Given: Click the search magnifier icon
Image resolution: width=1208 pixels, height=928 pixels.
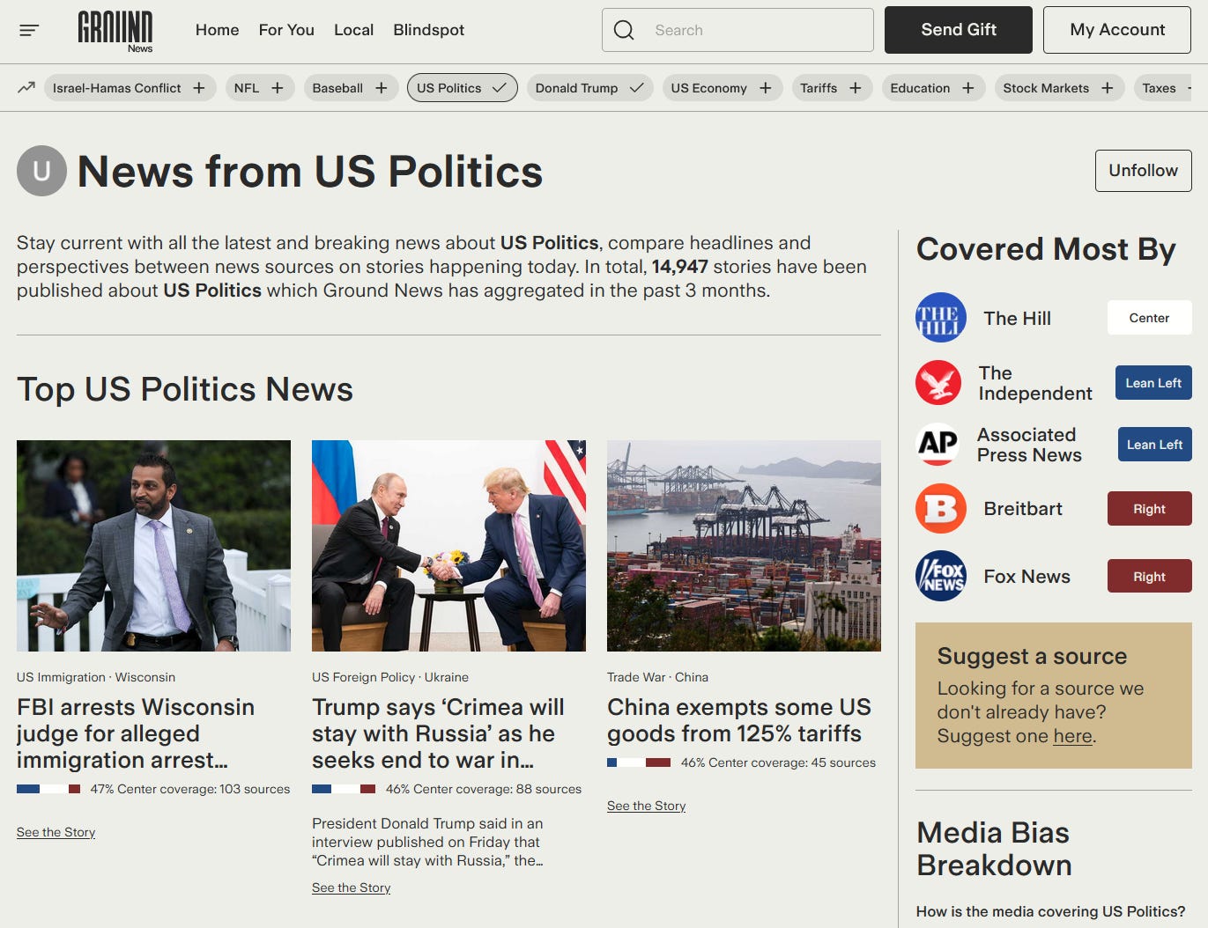Looking at the screenshot, I should [x=624, y=30].
